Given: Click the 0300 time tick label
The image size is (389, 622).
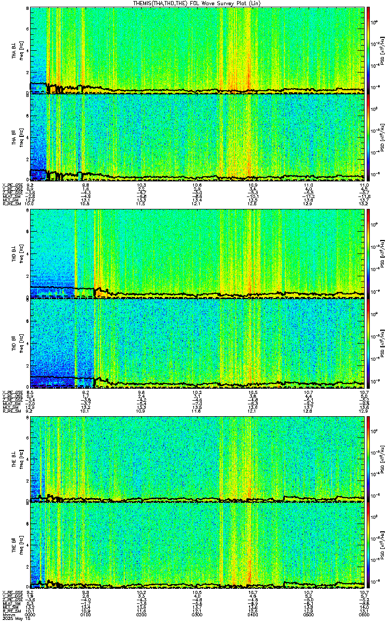Looking at the screenshot, I should pyautogui.click(x=197, y=615).
